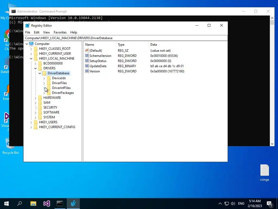Viewport: 278px width, 209px height.
Task: Sort values by the Data column header
Action: click(188, 45)
